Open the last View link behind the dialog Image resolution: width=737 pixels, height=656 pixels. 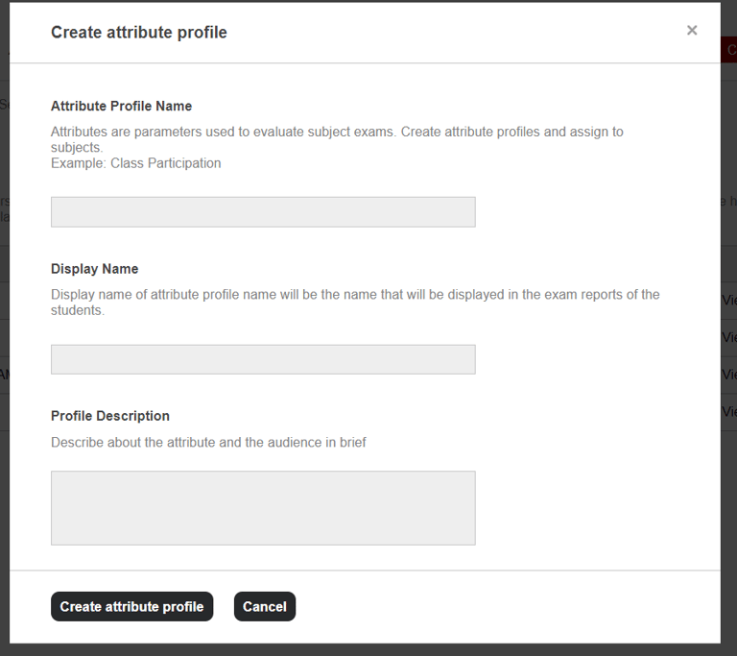[728, 412]
